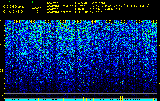Click the meteor count value 30
Image resolution: width=160 pixels, height=101 pixels.
tap(37, 12)
